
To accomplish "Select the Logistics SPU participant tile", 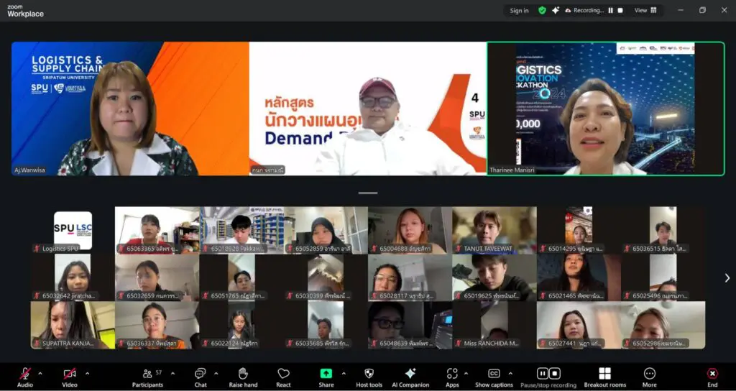I will click(73, 231).
